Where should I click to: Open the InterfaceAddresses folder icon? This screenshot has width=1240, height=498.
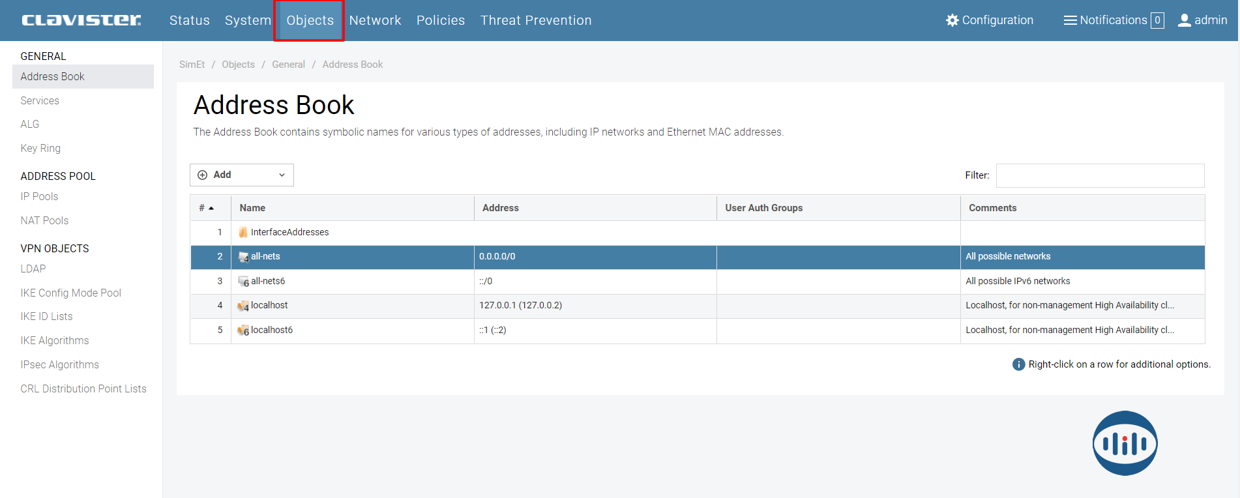[243, 233]
